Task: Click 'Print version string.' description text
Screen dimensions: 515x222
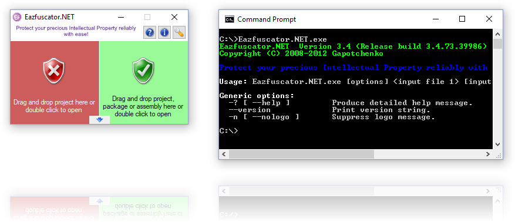Action: coord(381,110)
